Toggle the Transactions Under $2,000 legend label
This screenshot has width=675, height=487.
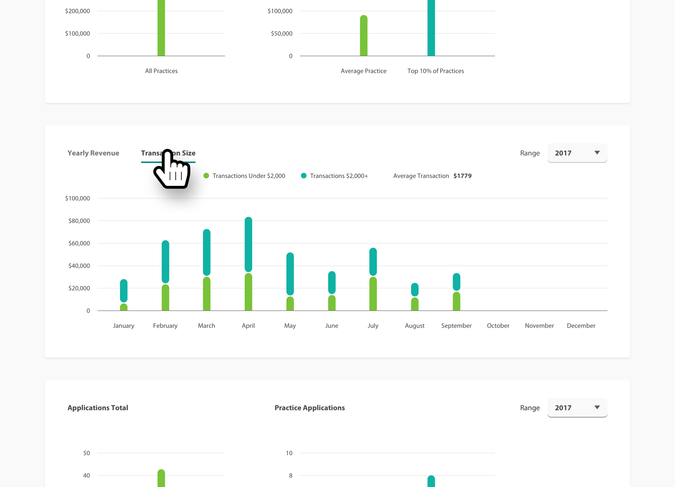pyautogui.click(x=249, y=176)
